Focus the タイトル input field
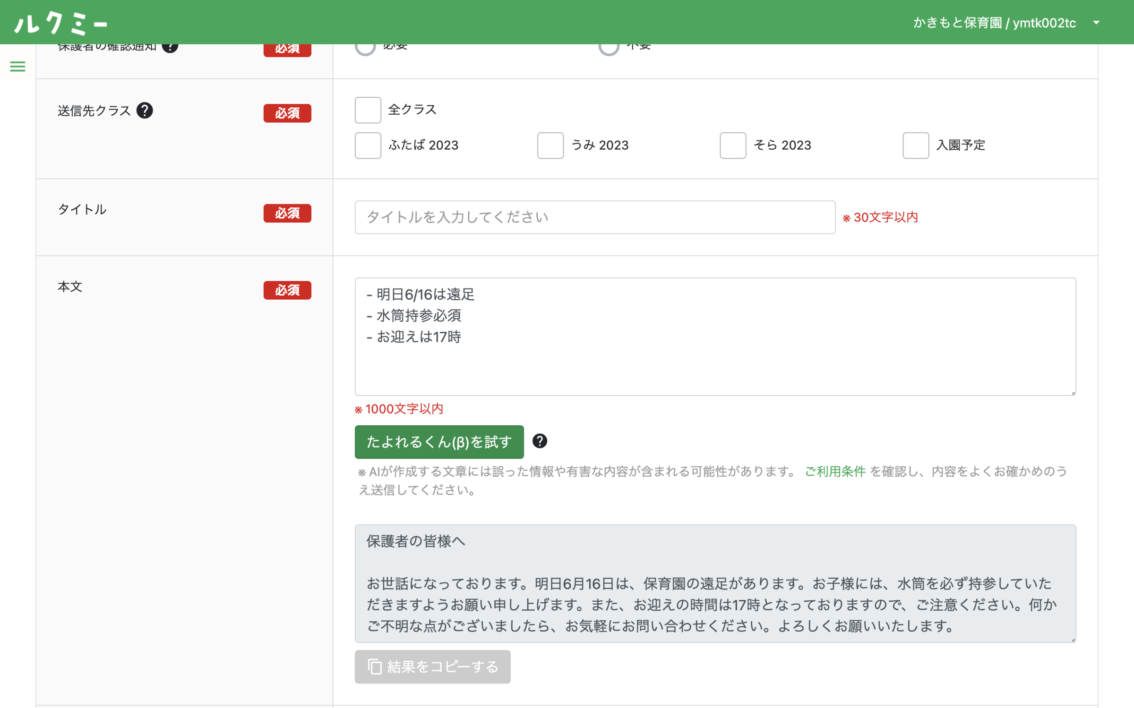 pos(595,217)
